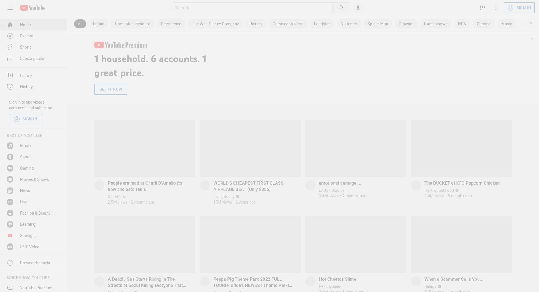The height and width of the screenshot is (292, 539).
Task: Open the Sports channel icon
Action: pos(10,157)
